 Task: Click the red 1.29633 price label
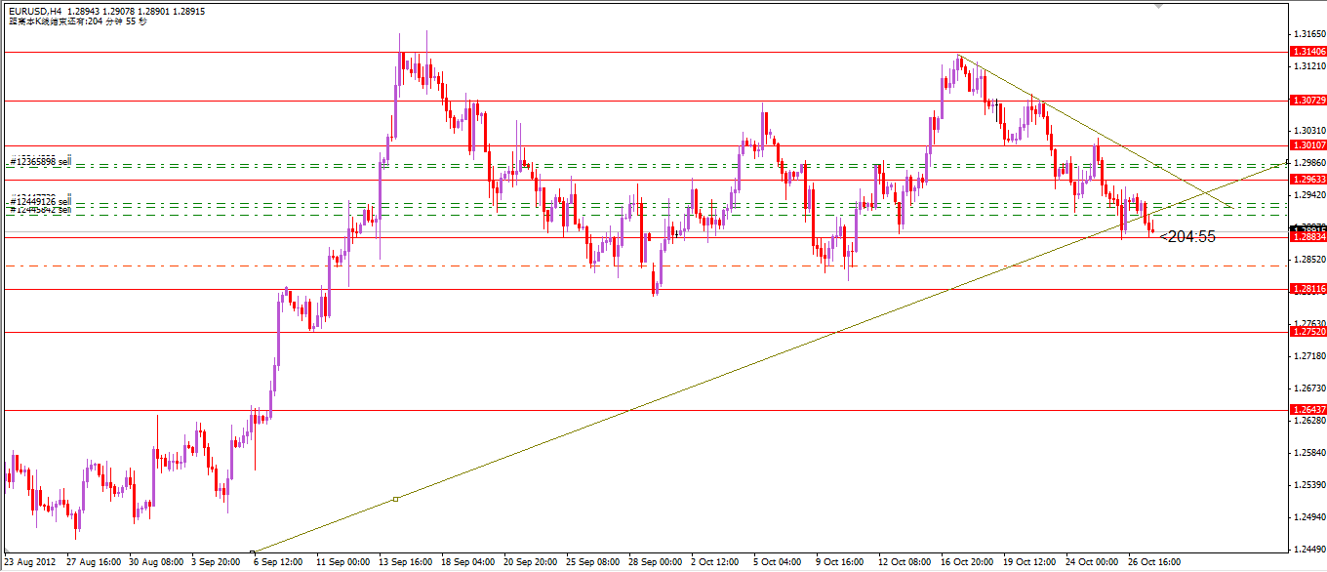(1307, 180)
